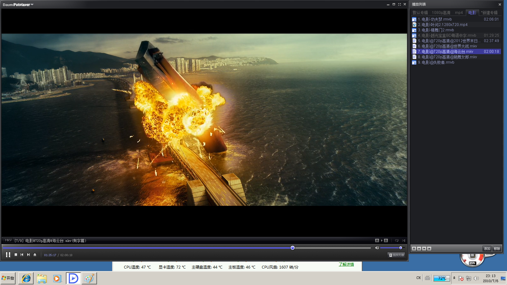Toggle repeat playback mode
507x285 pixels.
(x=397, y=241)
